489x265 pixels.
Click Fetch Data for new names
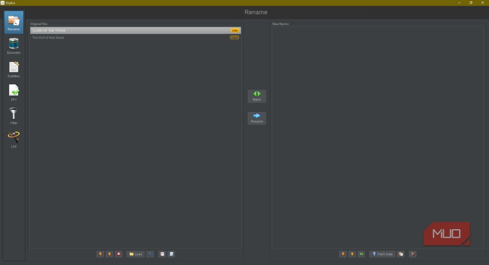click(382, 254)
